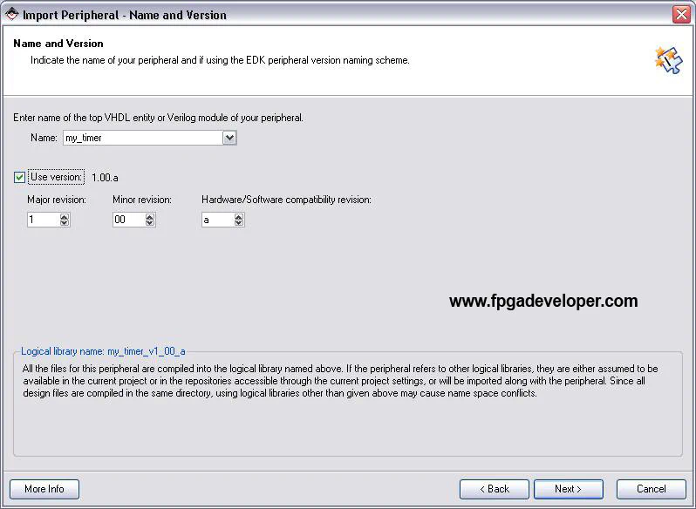Viewport: 696px width, 509px height.
Task: Close the Import Peripheral dialog window
Action: click(x=681, y=14)
